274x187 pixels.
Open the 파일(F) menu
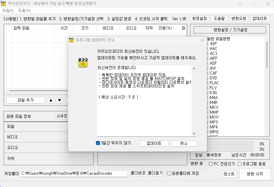tap(8, 11)
